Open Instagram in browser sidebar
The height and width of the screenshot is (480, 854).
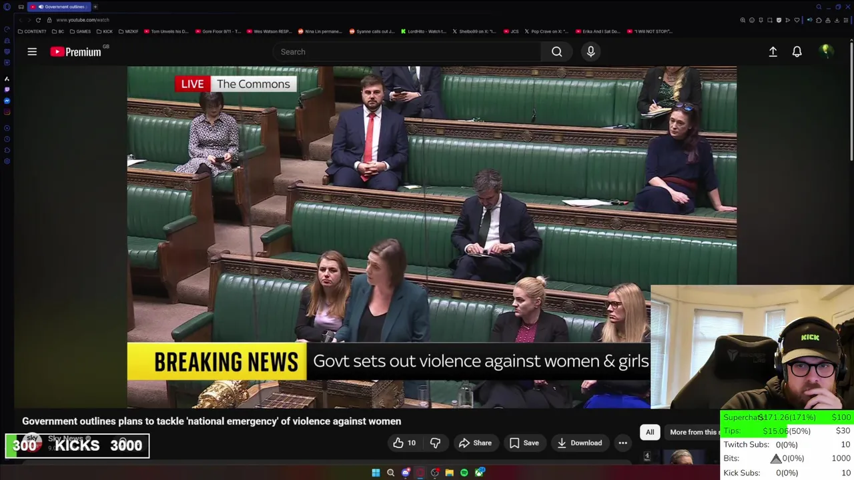7,112
